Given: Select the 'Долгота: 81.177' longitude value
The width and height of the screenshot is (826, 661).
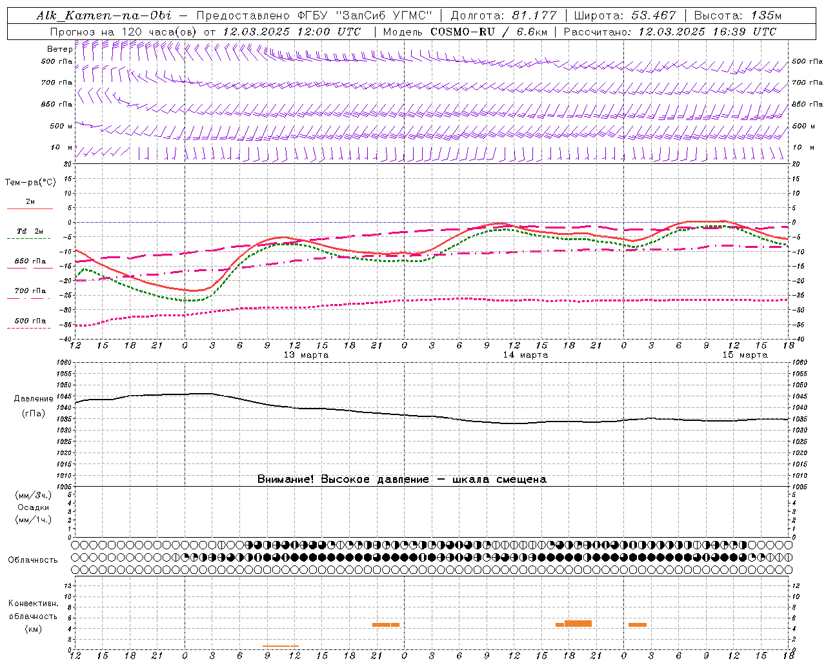Looking at the screenshot, I should [504, 15].
